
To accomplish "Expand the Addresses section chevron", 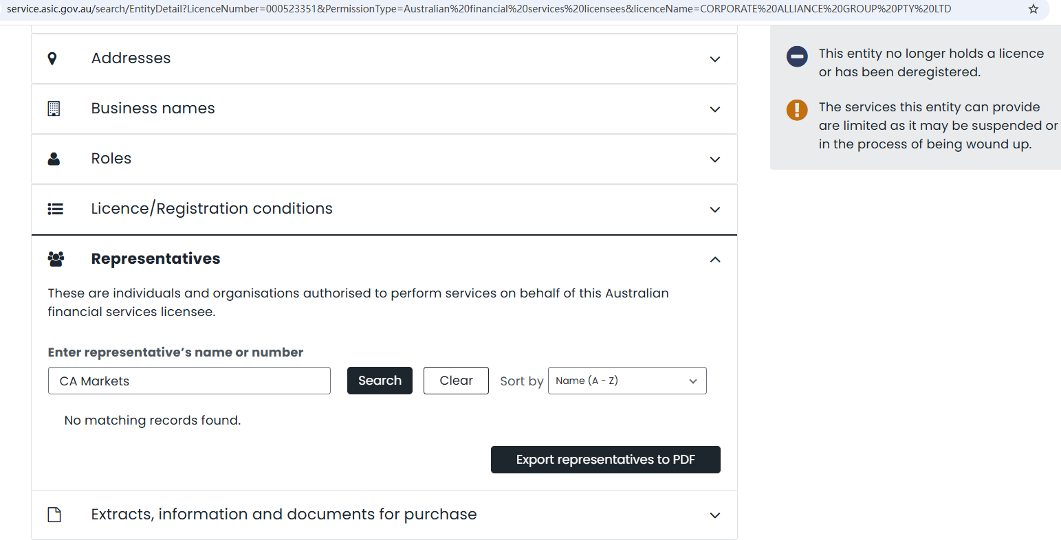I will (x=715, y=59).
